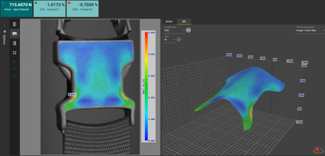Open the Scale dropdown set to 5x
The height and width of the screenshot is (156, 325).
(169, 39)
